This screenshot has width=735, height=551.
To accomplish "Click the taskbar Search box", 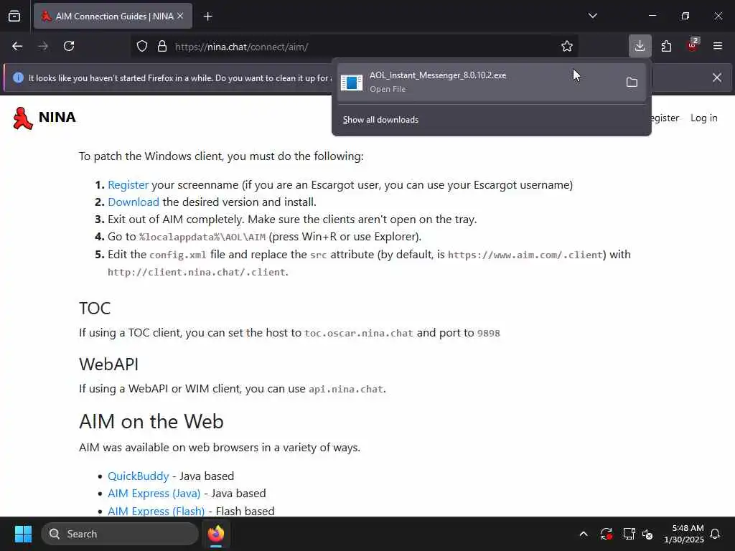I will pos(120,534).
